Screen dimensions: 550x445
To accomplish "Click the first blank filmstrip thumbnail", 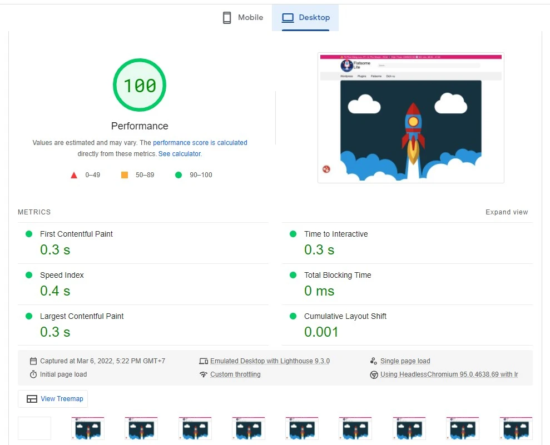I will 34,428.
